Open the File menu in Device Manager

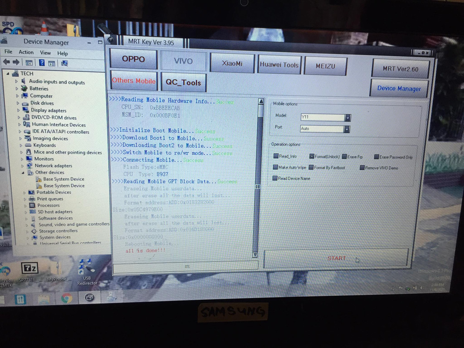tap(8, 52)
